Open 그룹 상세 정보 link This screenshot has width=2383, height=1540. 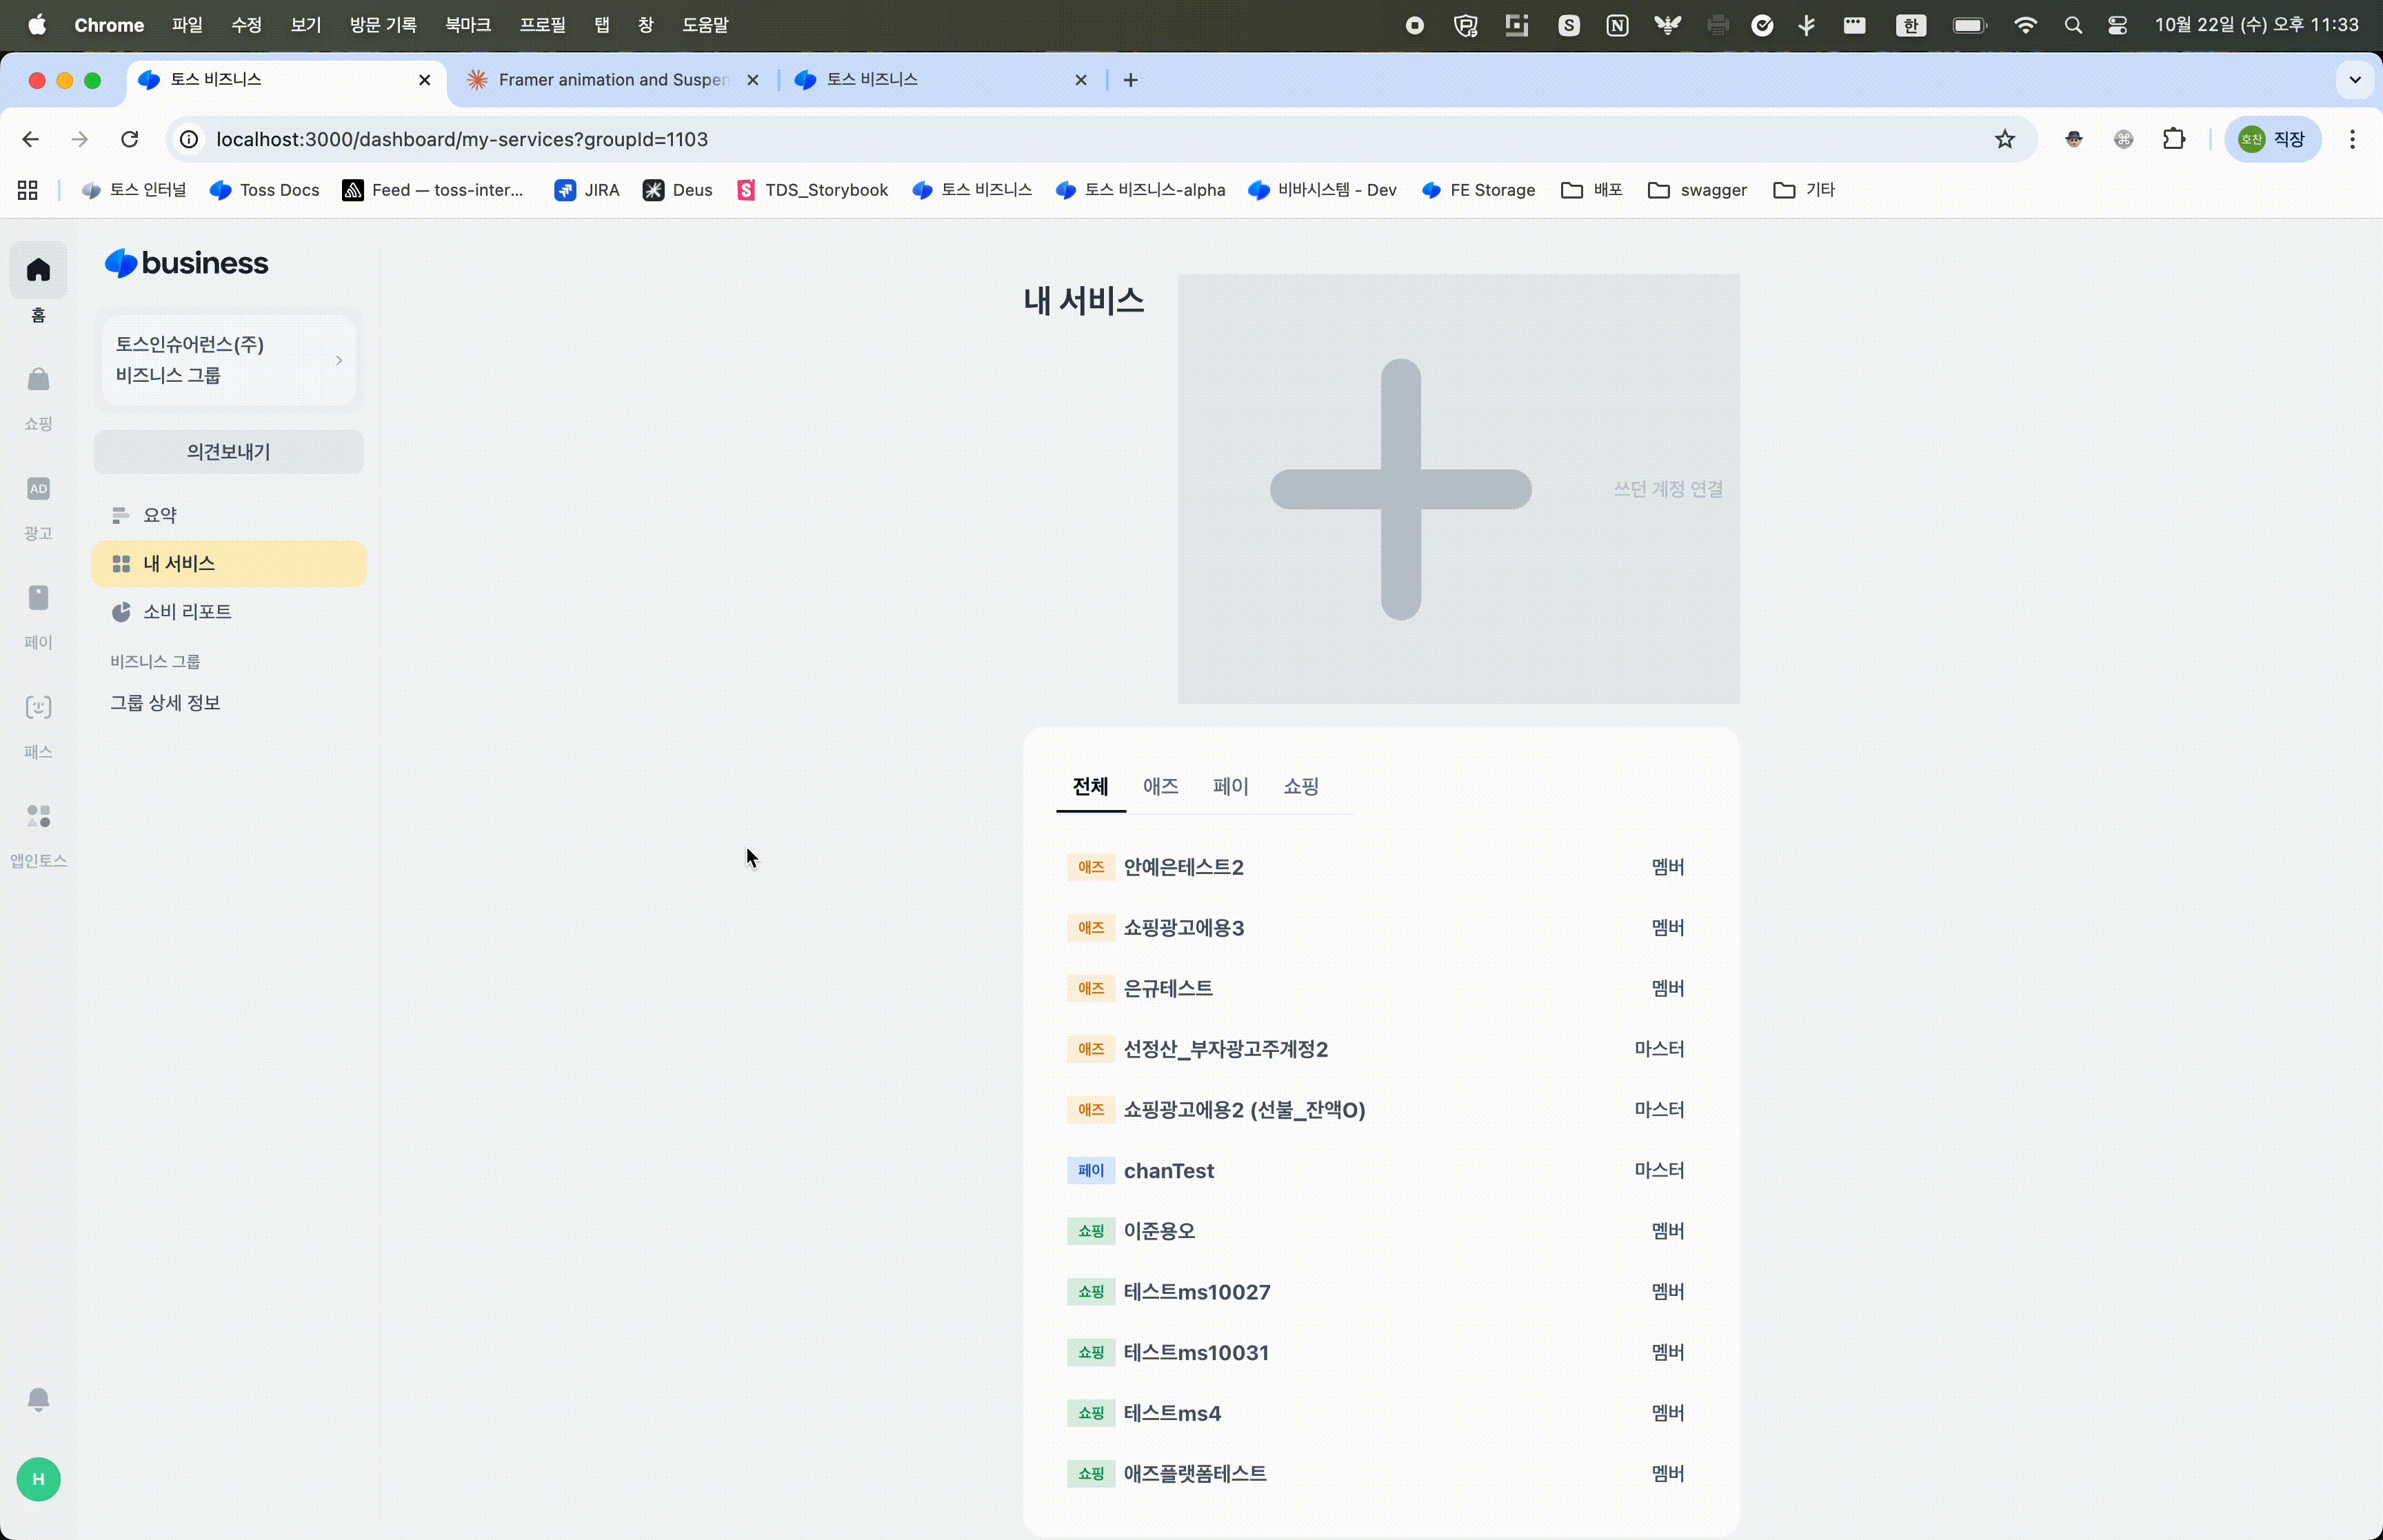[x=165, y=703]
